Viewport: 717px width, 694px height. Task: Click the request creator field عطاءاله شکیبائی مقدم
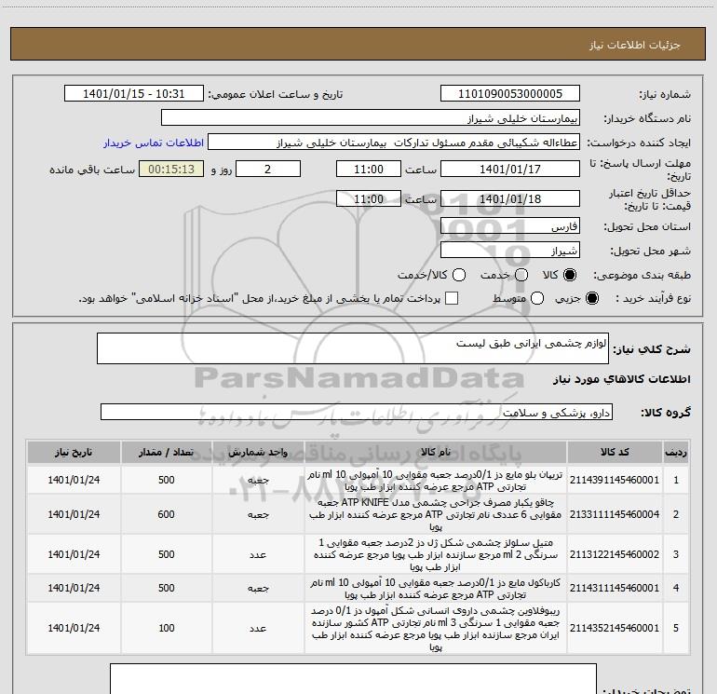(394, 143)
